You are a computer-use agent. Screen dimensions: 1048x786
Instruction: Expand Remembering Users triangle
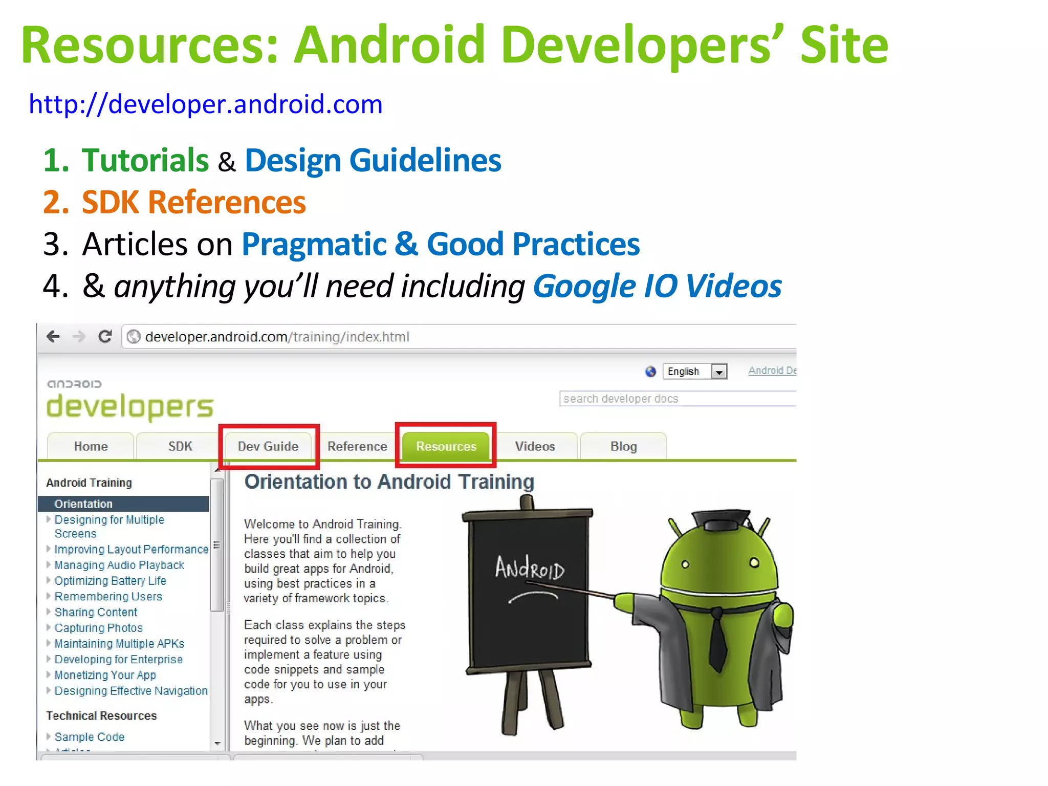click(x=49, y=596)
